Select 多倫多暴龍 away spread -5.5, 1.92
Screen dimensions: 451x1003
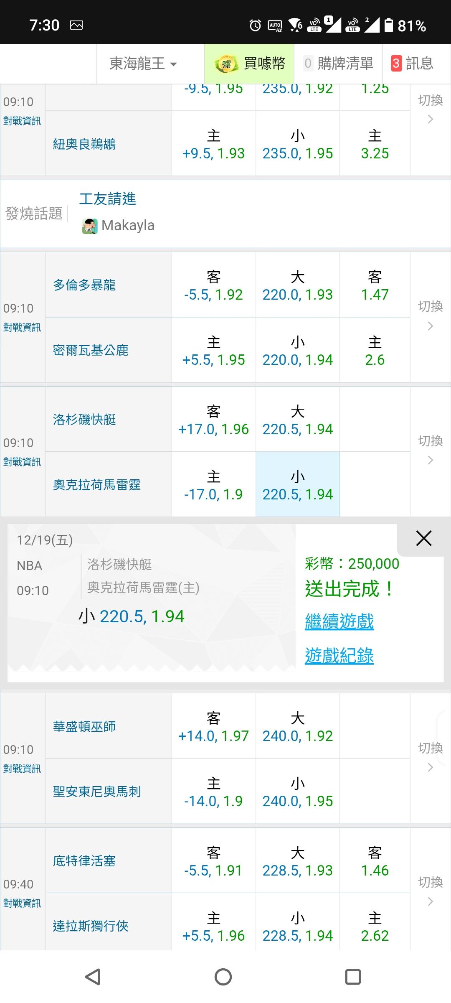[213, 285]
